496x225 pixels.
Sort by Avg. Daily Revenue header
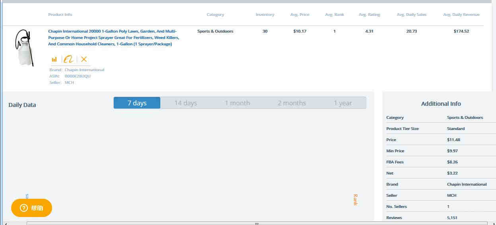coord(461,15)
